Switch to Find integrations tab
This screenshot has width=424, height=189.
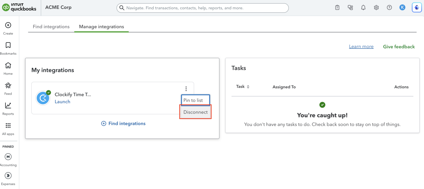[x=51, y=27]
